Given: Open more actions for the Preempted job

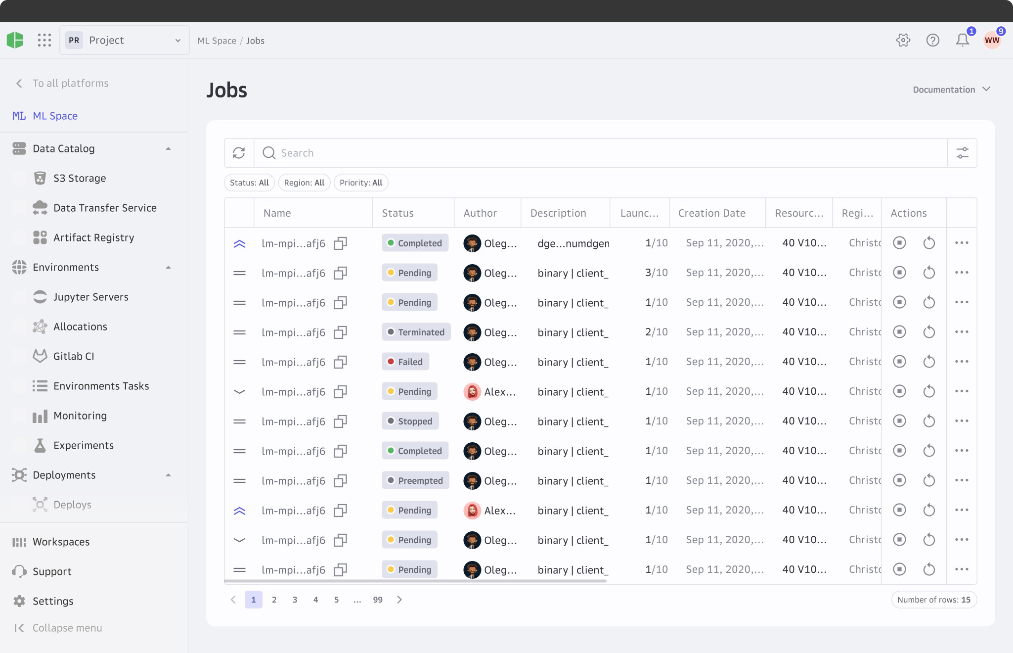Looking at the screenshot, I should click(962, 480).
